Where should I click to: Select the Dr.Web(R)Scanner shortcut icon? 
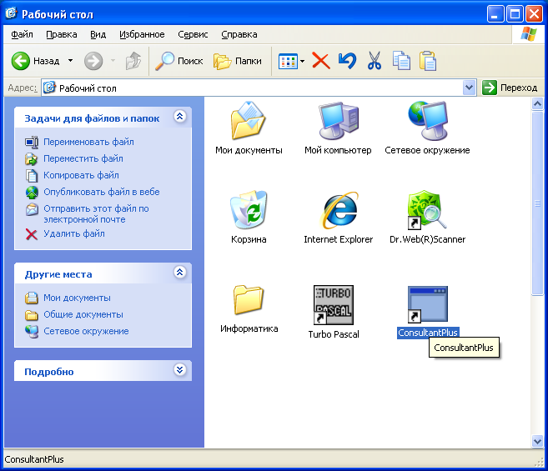pyautogui.click(x=427, y=209)
